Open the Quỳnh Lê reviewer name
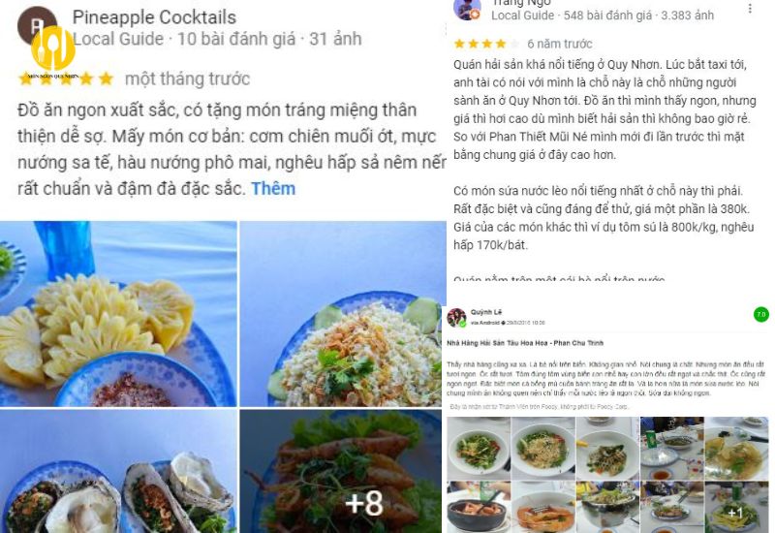The image size is (775, 533). 486,312
